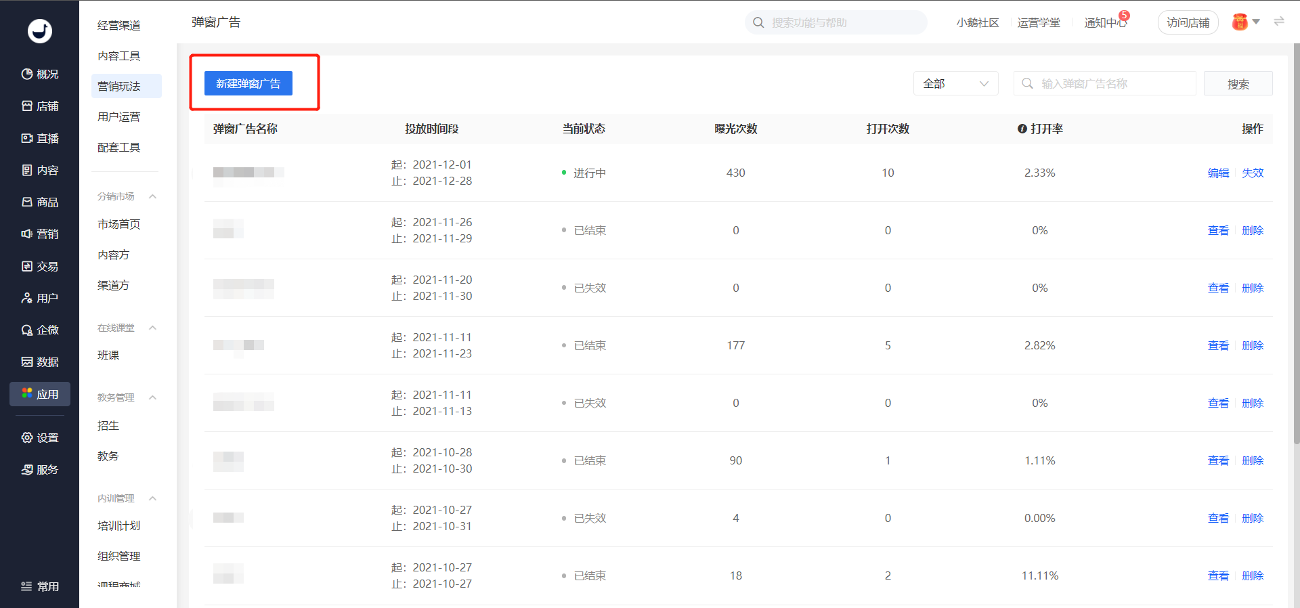Open the 直播 live broadcast section
The width and height of the screenshot is (1300, 608).
39,138
